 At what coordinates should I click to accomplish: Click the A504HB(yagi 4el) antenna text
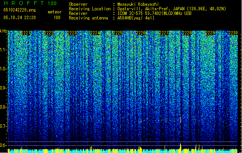pos(136,18)
